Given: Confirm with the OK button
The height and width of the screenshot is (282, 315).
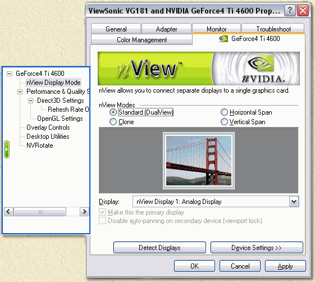Looking at the screenshot, I should tap(194, 266).
